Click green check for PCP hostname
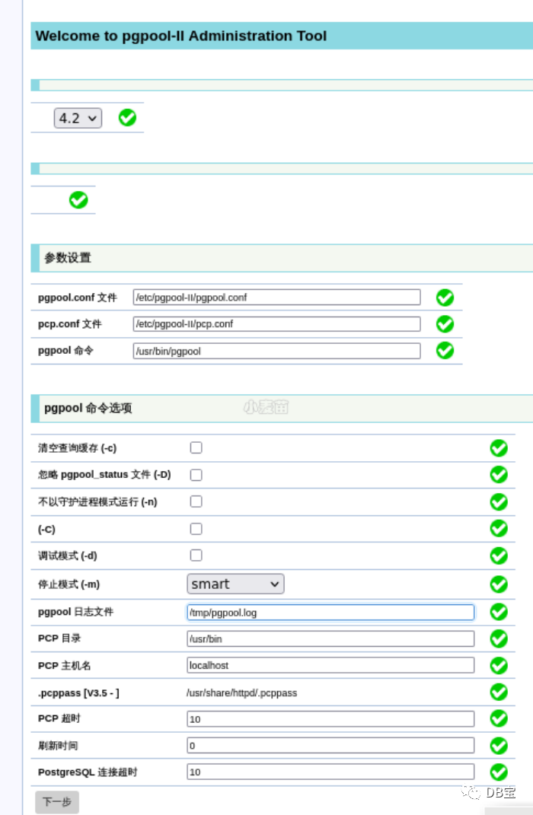Image resolution: width=533 pixels, height=815 pixels. point(499,665)
